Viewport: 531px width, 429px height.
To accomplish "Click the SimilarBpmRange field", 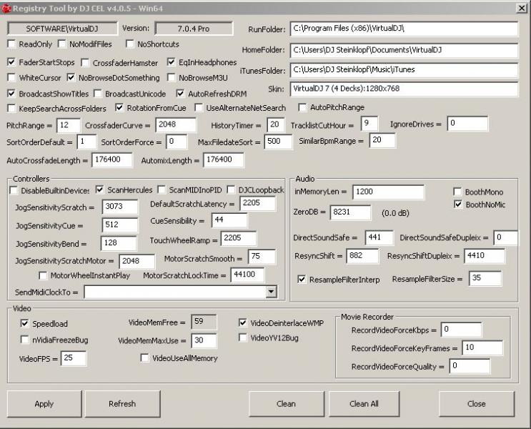I will click(382, 140).
